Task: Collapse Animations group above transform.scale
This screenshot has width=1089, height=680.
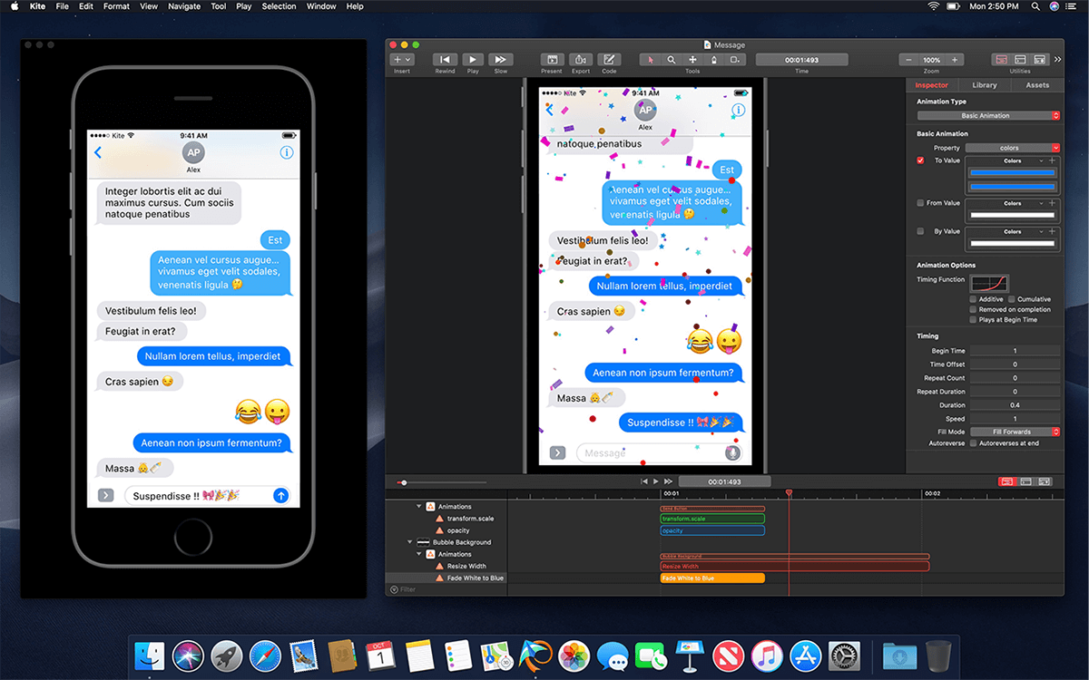Action: click(x=419, y=507)
